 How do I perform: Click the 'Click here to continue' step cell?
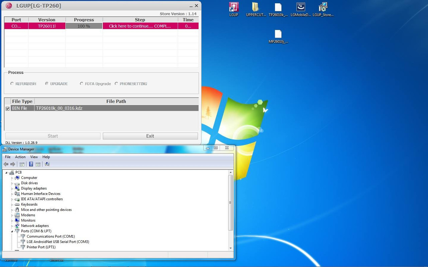140,26
